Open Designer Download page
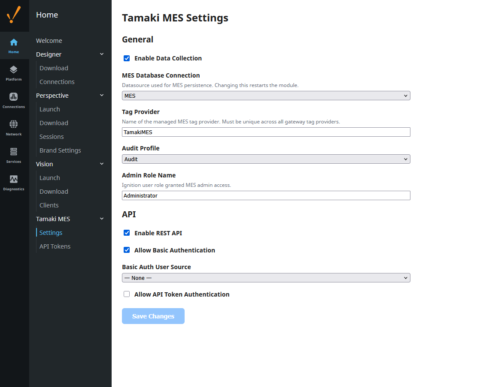480x387 pixels. [54, 68]
